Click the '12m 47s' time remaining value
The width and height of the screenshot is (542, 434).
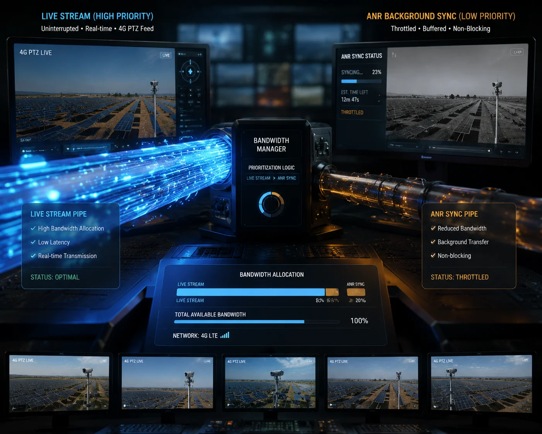(x=350, y=99)
